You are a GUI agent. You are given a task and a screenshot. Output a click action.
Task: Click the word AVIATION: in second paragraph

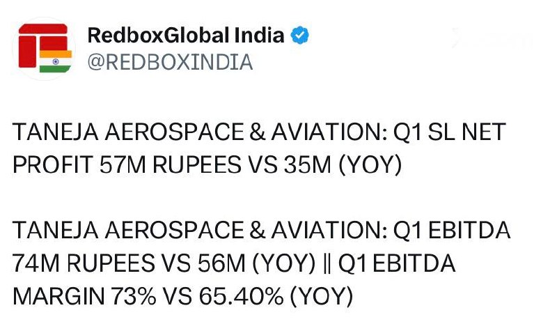click(x=329, y=230)
